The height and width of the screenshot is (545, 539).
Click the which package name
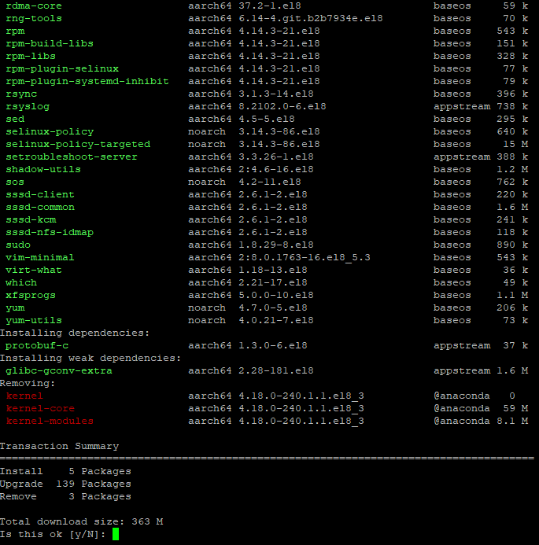[21, 282]
